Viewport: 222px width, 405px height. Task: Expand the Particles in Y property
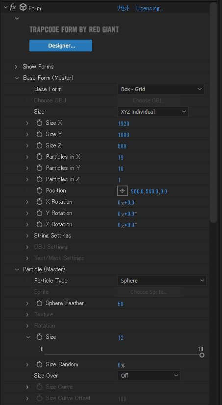pyautogui.click(x=27, y=168)
